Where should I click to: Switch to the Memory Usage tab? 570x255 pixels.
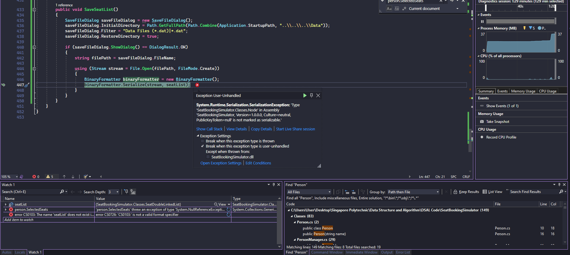pyautogui.click(x=523, y=91)
